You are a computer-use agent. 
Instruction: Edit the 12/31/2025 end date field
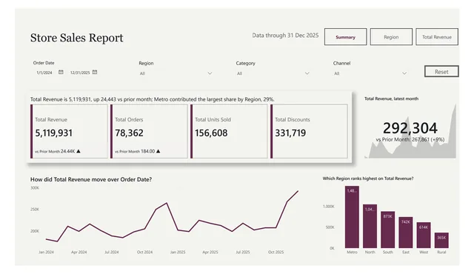point(80,73)
